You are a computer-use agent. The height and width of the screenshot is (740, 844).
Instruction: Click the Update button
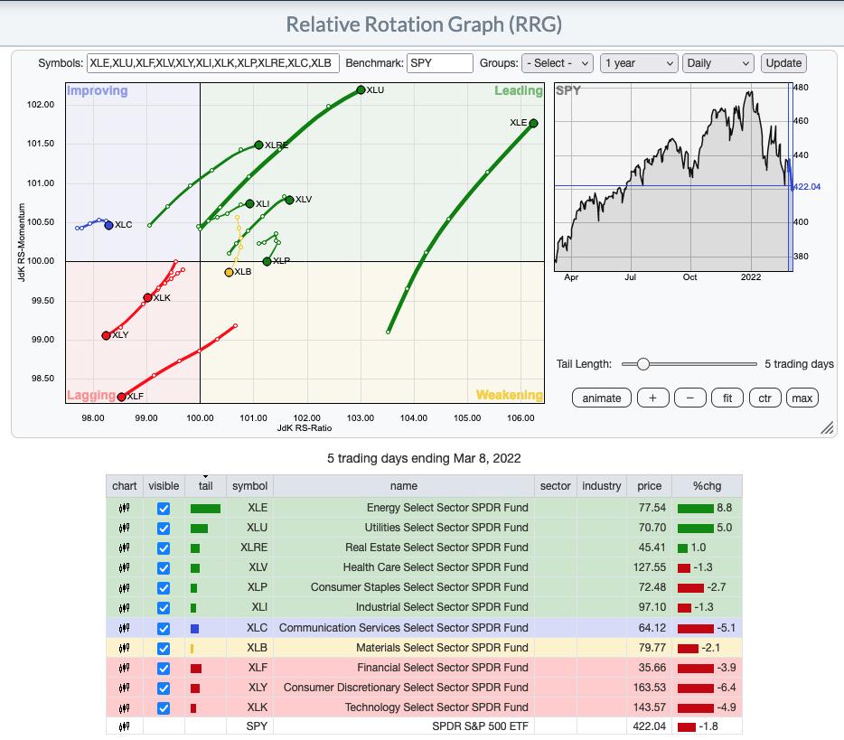pyautogui.click(x=783, y=63)
